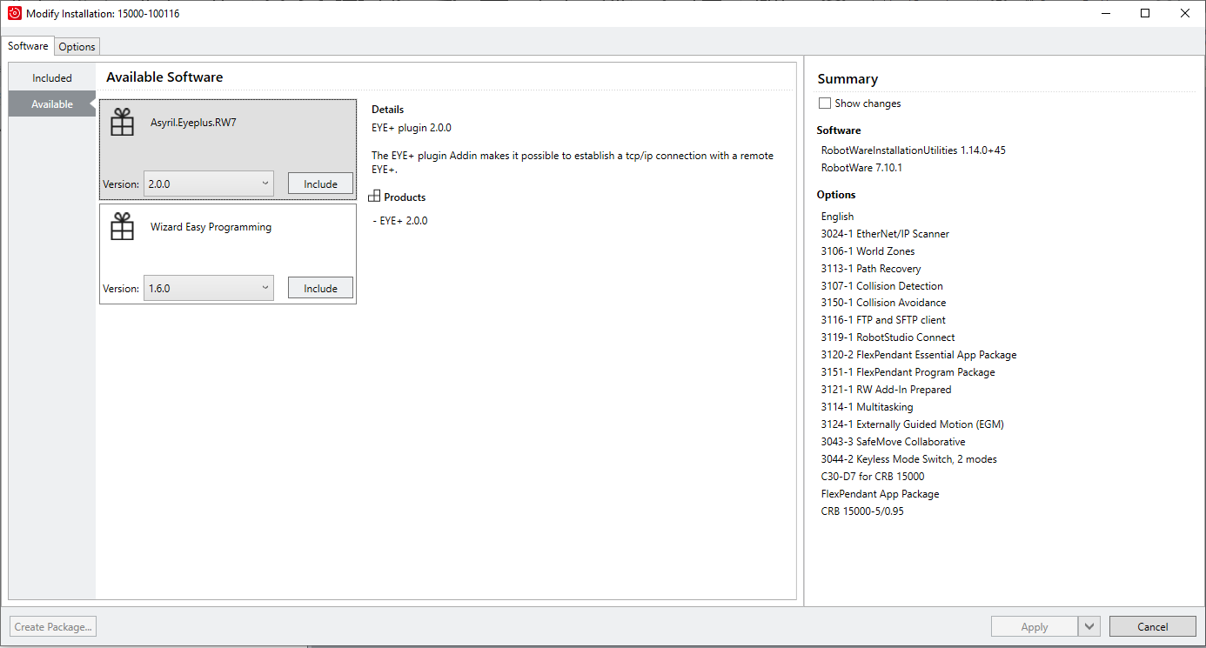Click 'RobotWareInstallationUtilities 1.14.0+45' entry
Image resolution: width=1206 pixels, height=648 pixels.
(x=914, y=150)
